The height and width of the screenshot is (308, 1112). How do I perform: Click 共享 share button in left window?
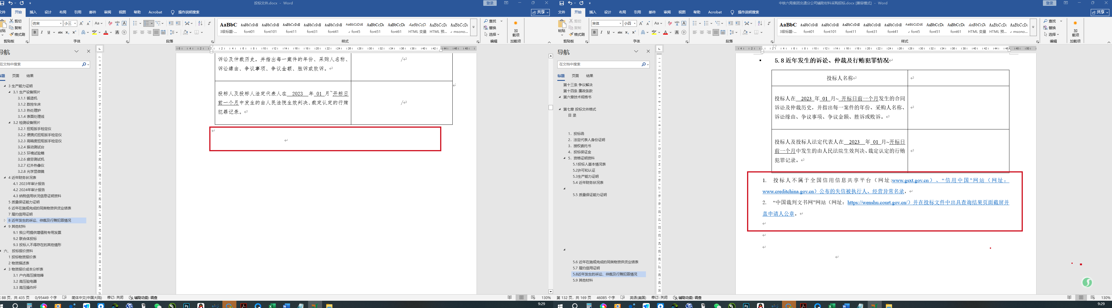tap(540, 12)
